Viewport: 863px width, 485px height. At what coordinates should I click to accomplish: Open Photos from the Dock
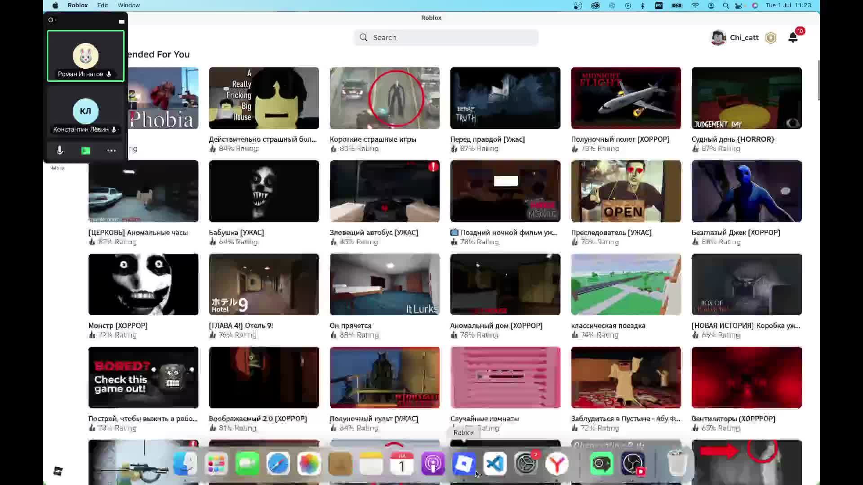[309, 463]
